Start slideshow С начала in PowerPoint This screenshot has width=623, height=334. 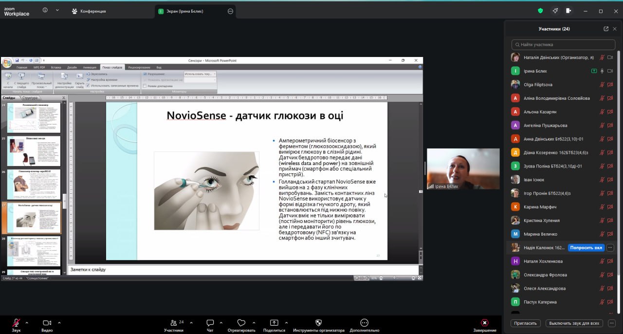pos(8,80)
